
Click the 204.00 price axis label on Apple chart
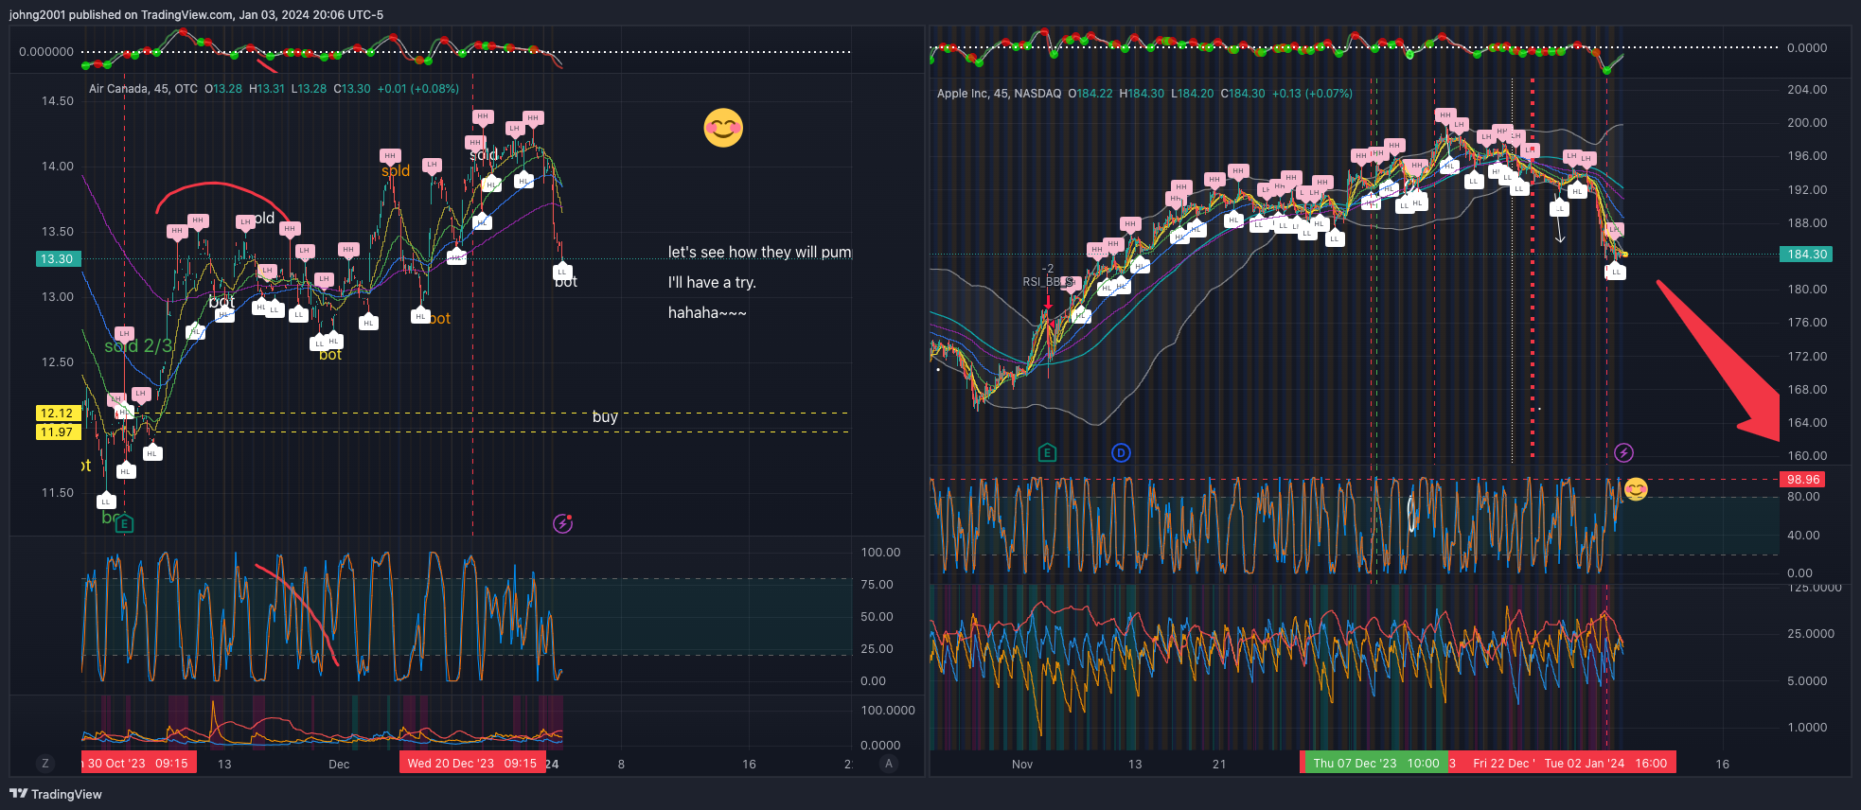1807,90
